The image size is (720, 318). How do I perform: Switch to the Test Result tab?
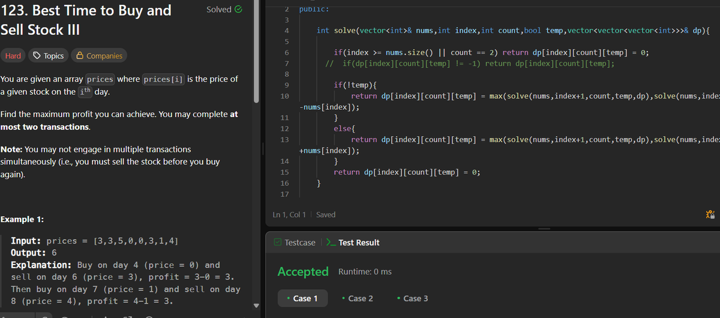click(x=353, y=242)
